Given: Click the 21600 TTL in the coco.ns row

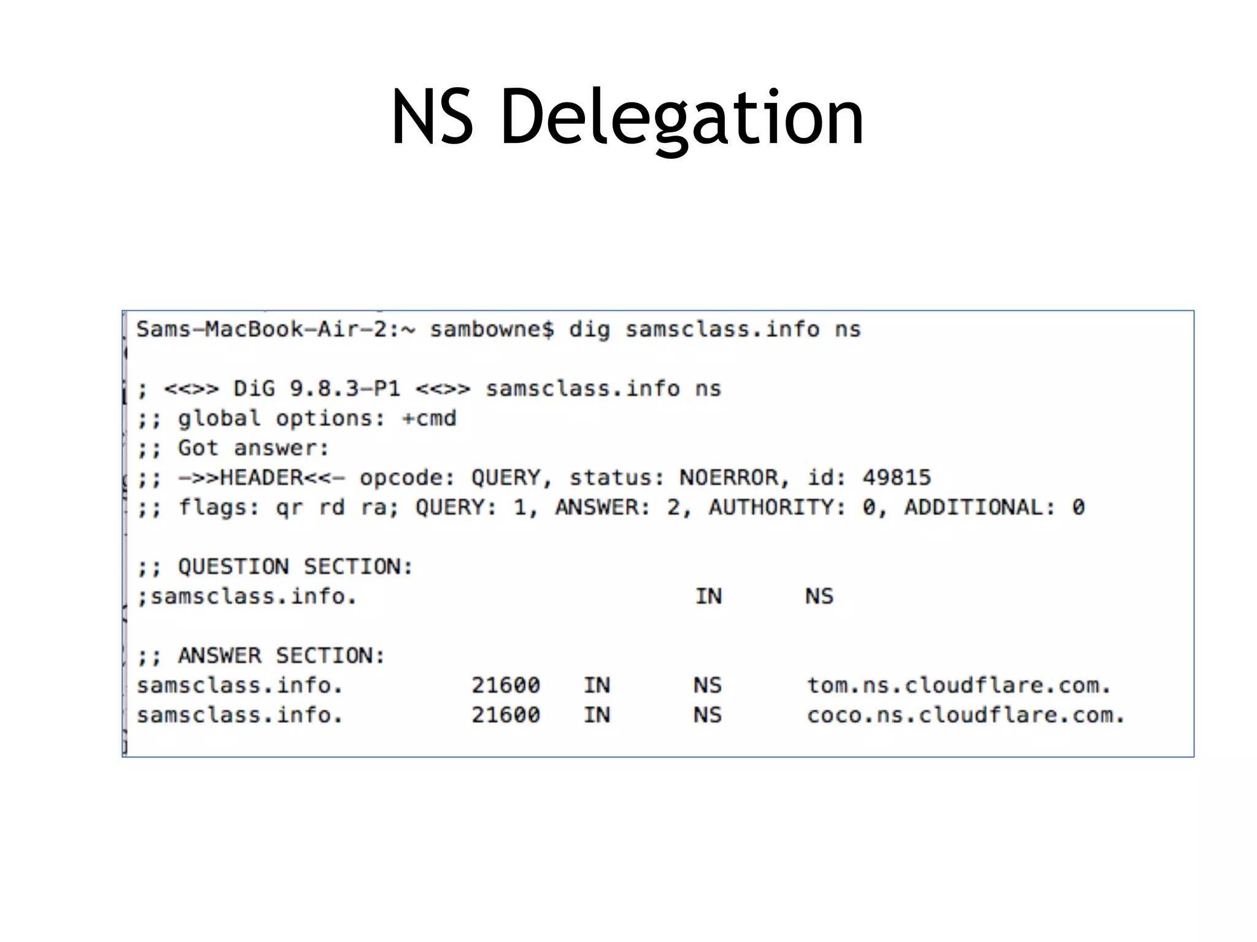Looking at the screenshot, I should pyautogui.click(x=506, y=715).
